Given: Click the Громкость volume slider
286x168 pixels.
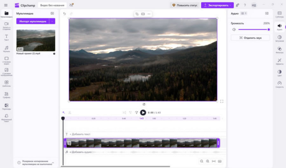Looking at the screenshot, I should [x=254, y=29].
